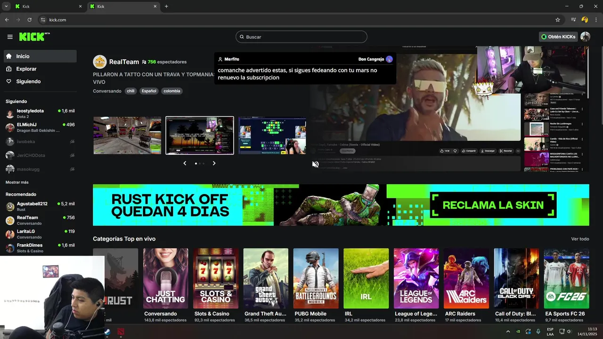Switch to the first Kick tab
This screenshot has height=339, width=603.
coord(48,7)
